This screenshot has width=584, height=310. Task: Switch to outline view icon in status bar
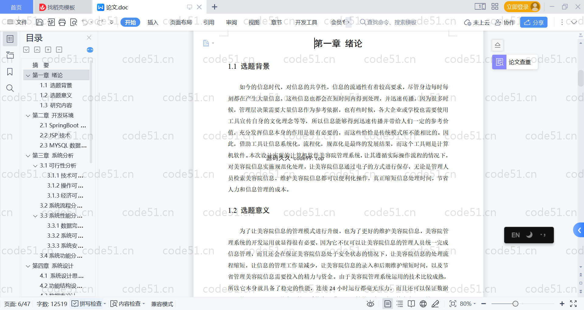pos(400,304)
